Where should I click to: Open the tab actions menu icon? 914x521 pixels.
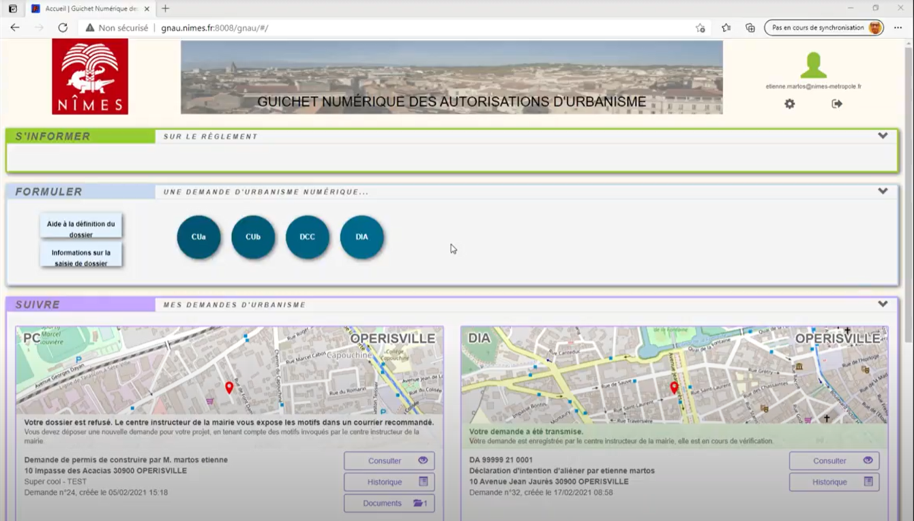click(12, 9)
